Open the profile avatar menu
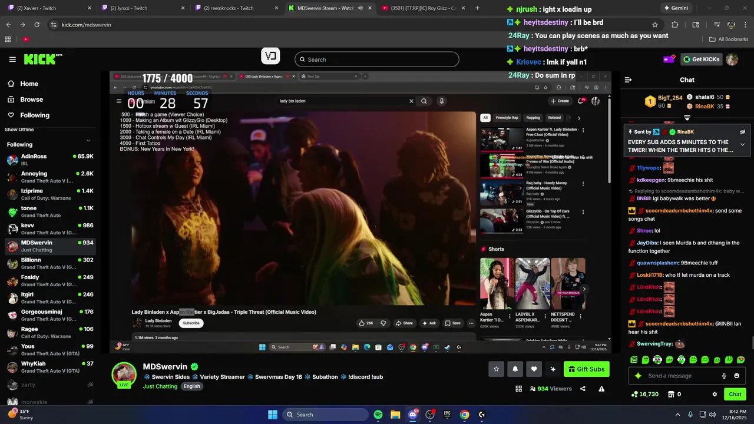This screenshot has height=424, width=754. point(732,59)
